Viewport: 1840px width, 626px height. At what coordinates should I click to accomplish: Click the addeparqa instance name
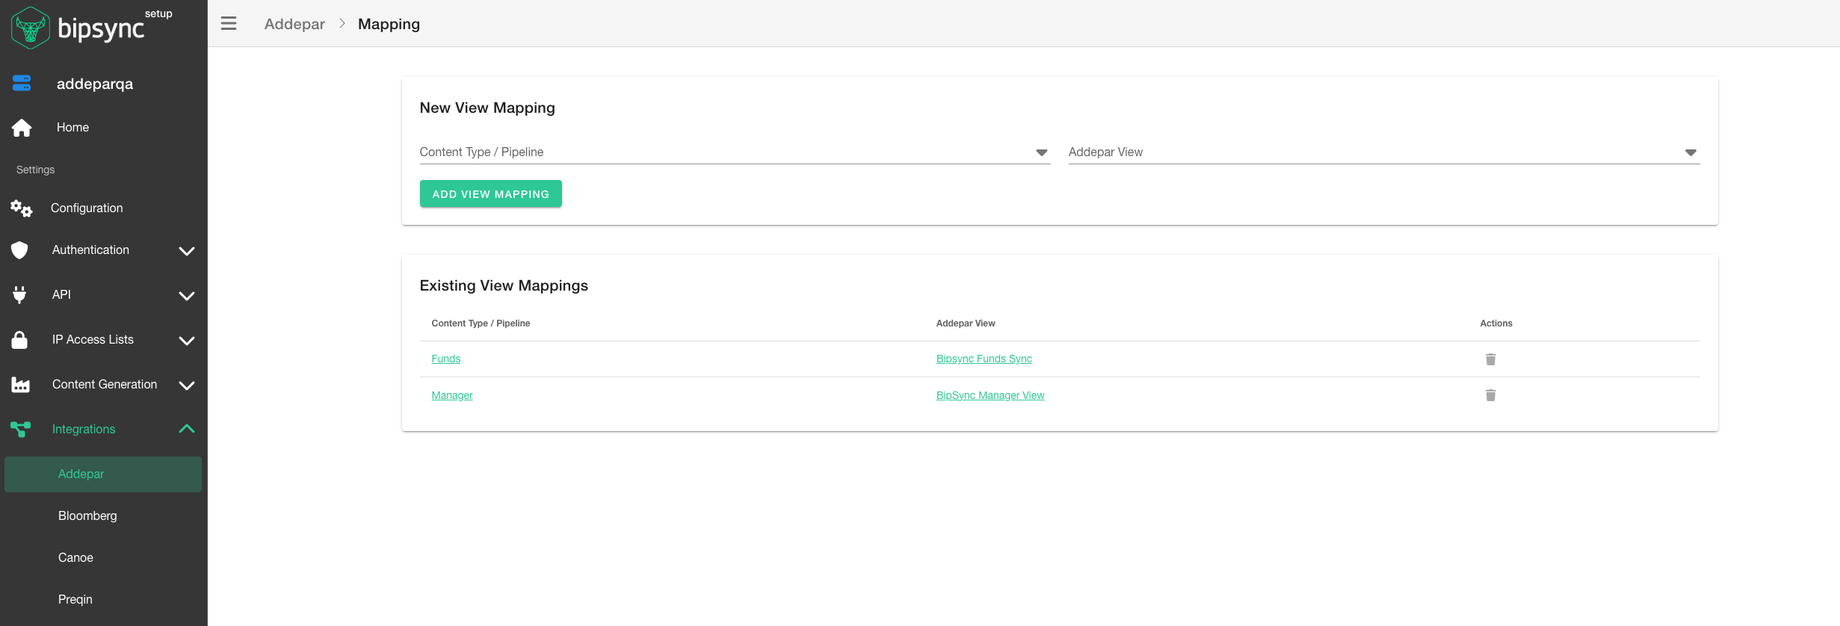(95, 84)
